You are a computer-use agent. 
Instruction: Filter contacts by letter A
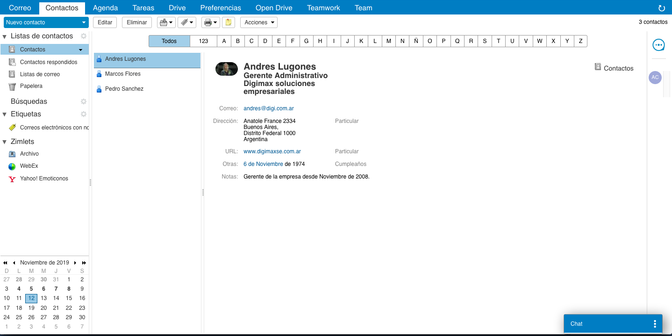click(224, 41)
